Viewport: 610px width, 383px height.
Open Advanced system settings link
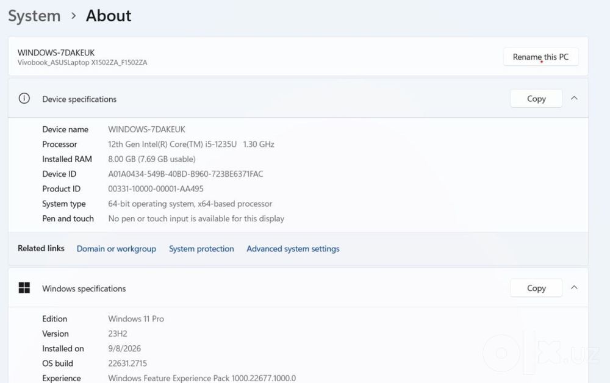pyautogui.click(x=293, y=249)
